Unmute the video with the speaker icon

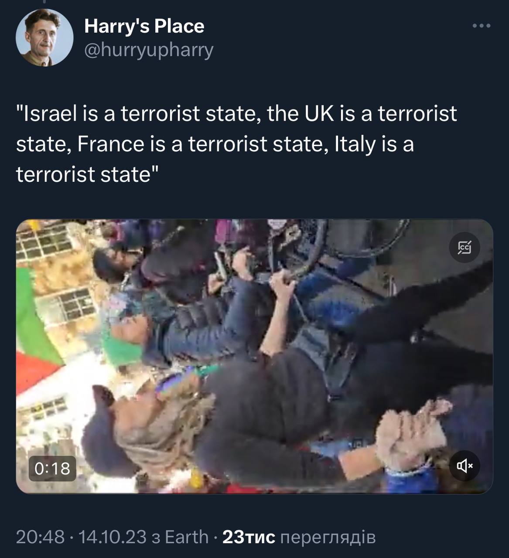(x=465, y=466)
